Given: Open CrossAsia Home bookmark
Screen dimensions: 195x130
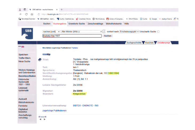Looking at the screenshot, I should tap(83, 19).
